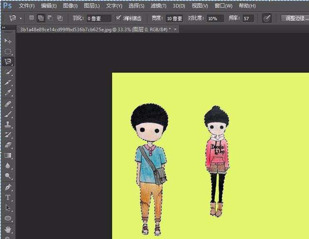Select the Move tool
The image size is (309, 239).
(x=8, y=41)
